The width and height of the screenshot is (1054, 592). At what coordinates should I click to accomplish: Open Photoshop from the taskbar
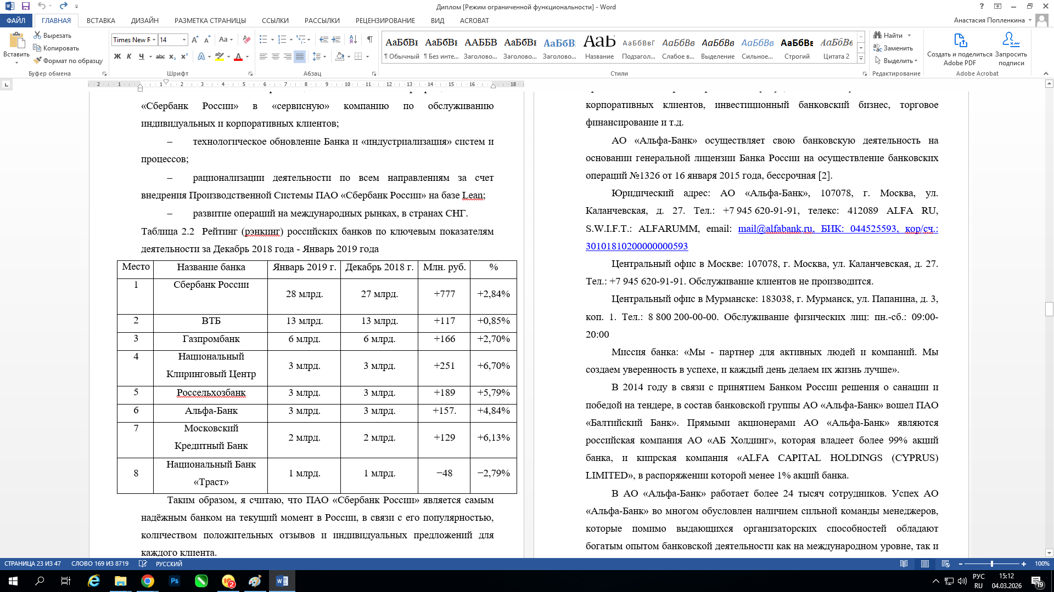coord(175,581)
